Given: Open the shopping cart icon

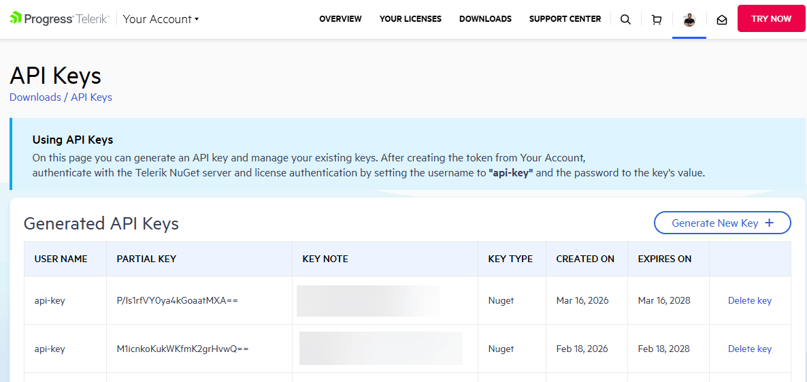Looking at the screenshot, I should click(x=657, y=19).
